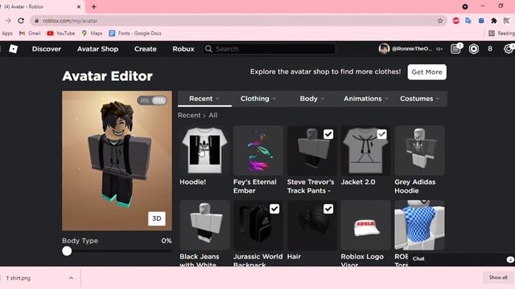Open the T shirt.png download options chevron
515x289 pixels.
pos(72,278)
